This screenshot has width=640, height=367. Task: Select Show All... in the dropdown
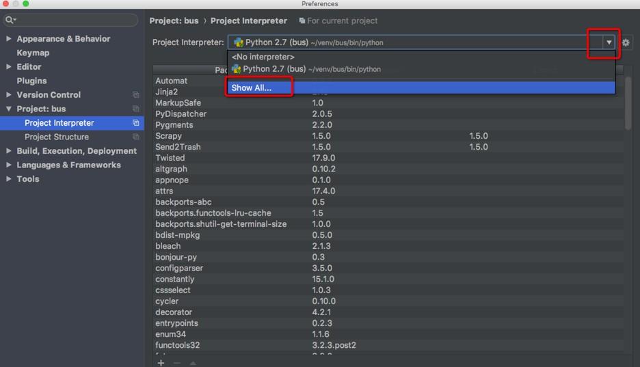(421, 87)
